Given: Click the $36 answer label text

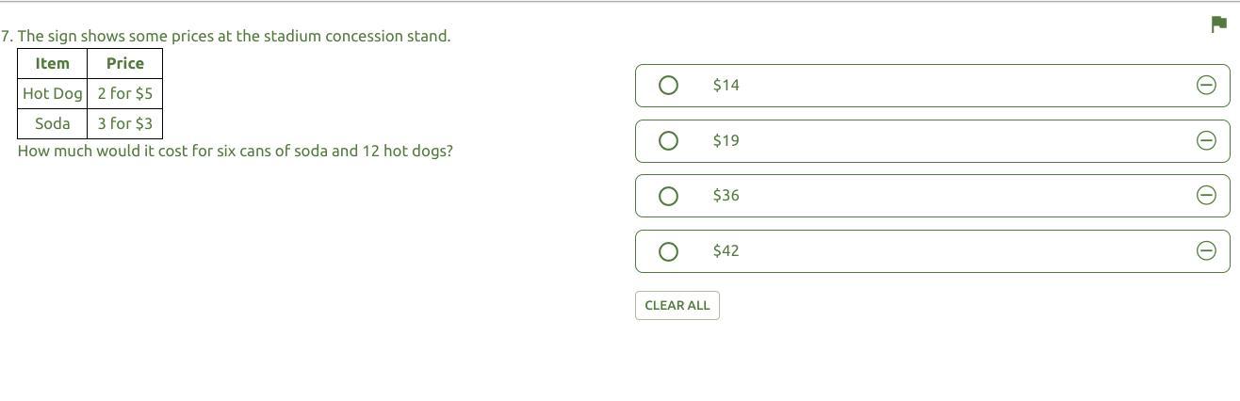Looking at the screenshot, I should pos(726,196).
